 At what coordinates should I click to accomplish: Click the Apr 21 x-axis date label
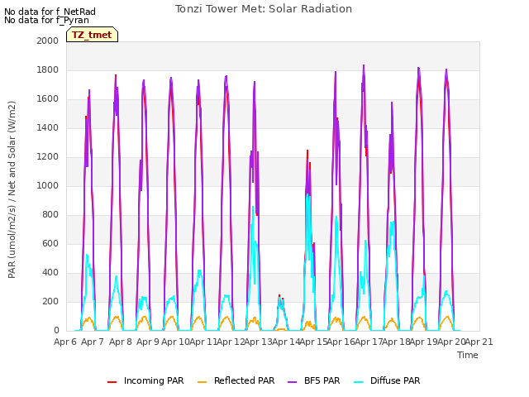(479, 342)
